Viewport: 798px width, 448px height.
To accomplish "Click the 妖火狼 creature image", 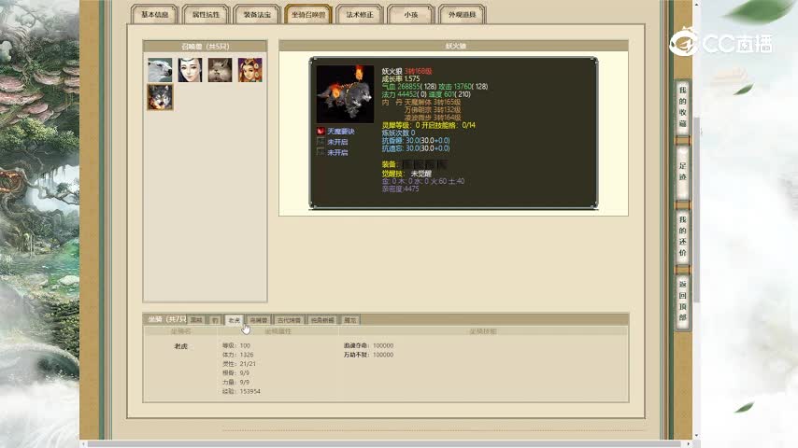I will click(x=345, y=94).
